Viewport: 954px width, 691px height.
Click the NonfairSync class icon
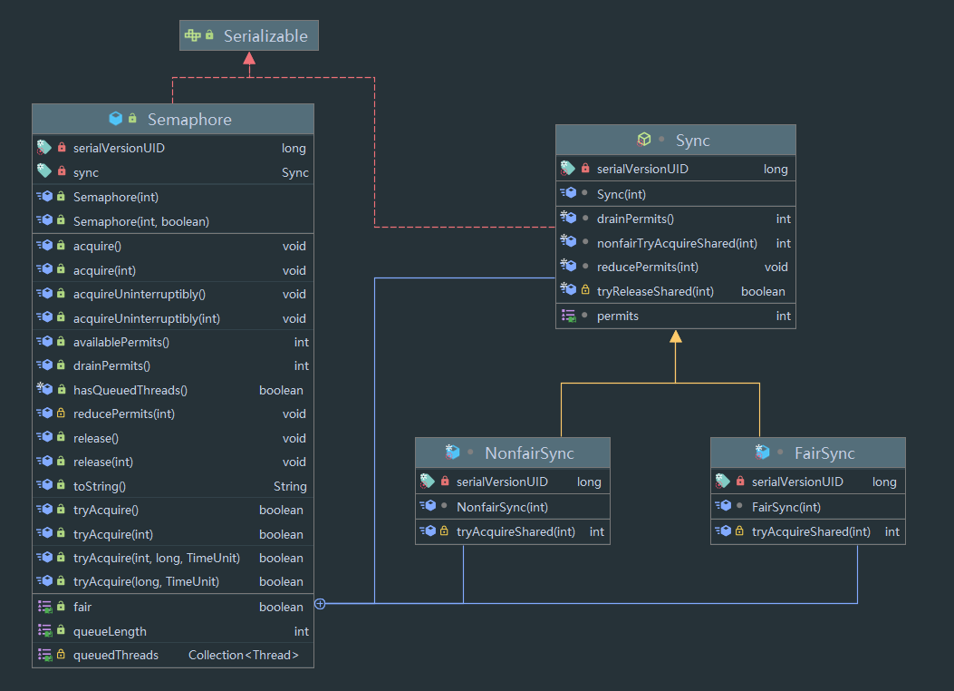pyautogui.click(x=452, y=453)
